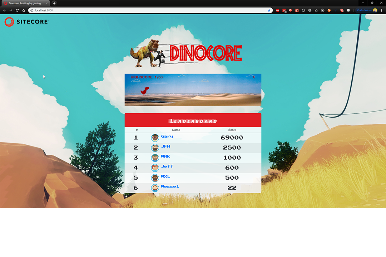This screenshot has width=386, height=257.
Task: Click Wessel's avatar icon
Action: (155, 187)
